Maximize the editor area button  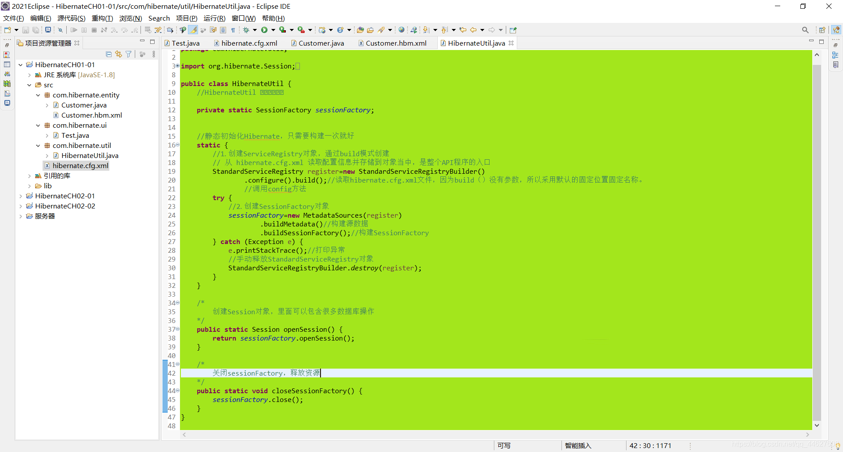821,42
